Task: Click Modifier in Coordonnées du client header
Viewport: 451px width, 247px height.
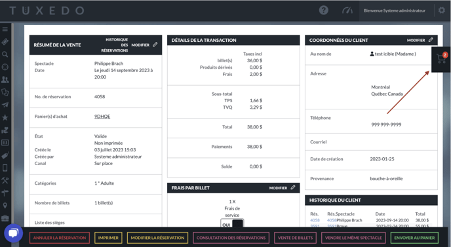Action: click(x=420, y=40)
